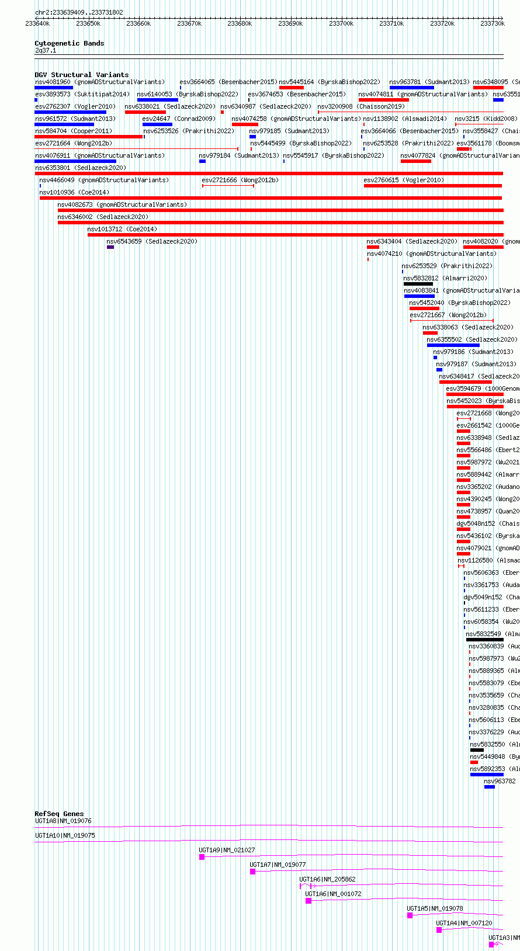Select nsv4076911 gnomAD variant label
Viewport: 520px width, 951px height.
tap(100, 155)
